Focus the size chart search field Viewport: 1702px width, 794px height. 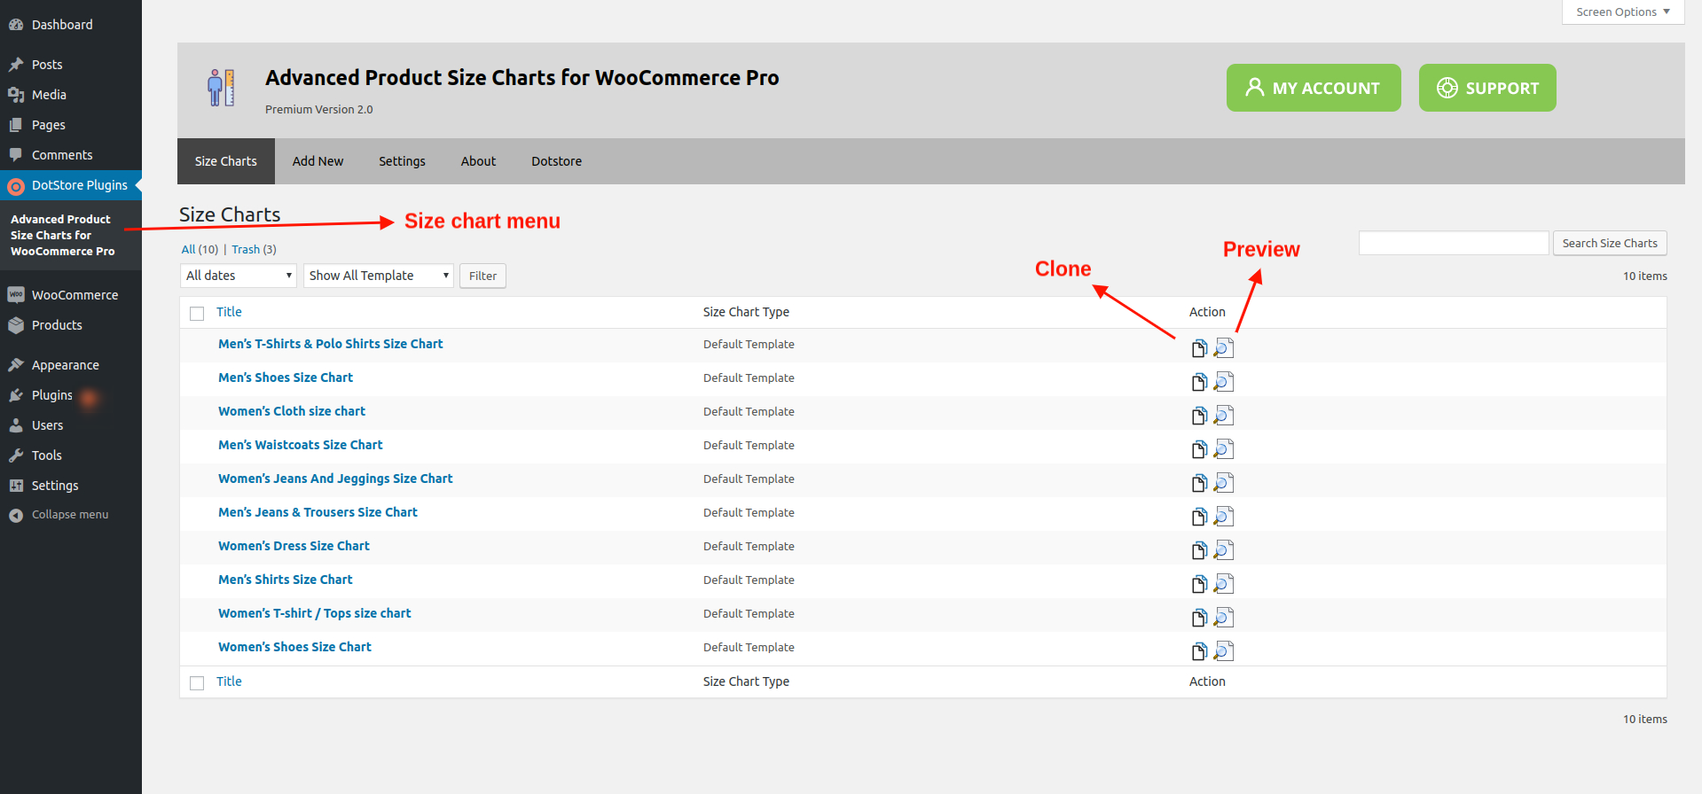1454,243
